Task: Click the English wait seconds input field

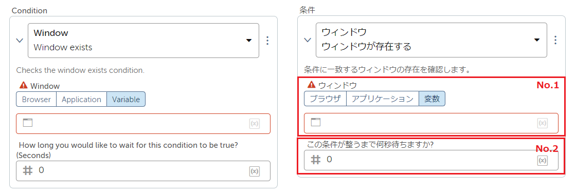Action: [143, 171]
